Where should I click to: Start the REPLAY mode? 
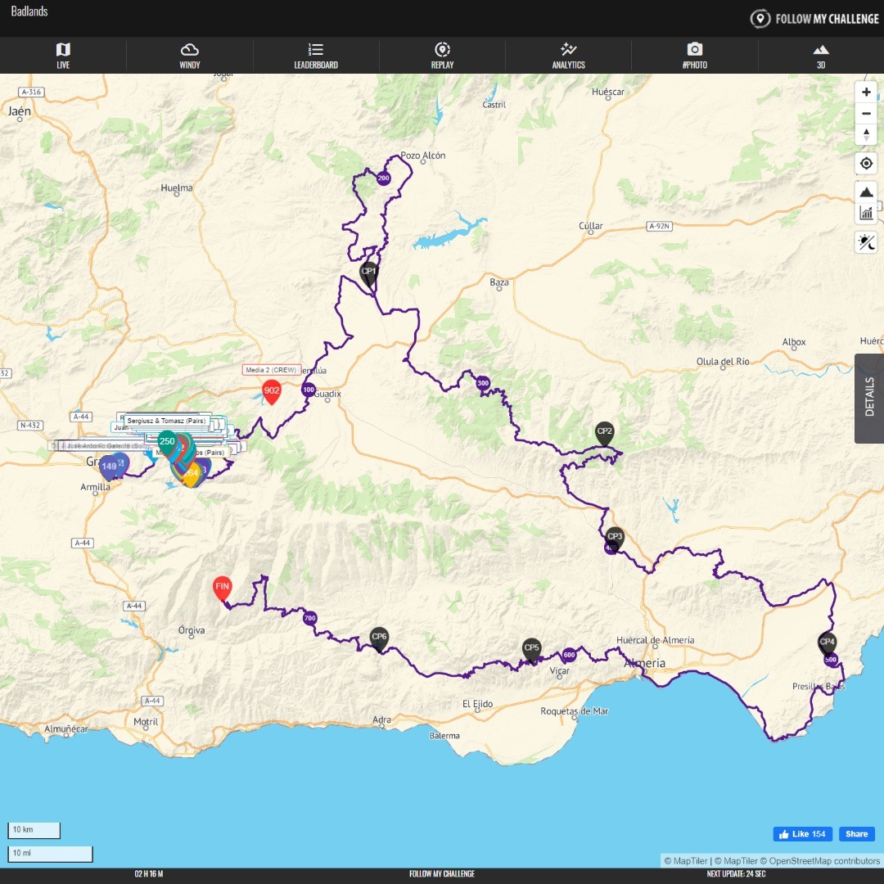tap(442, 56)
